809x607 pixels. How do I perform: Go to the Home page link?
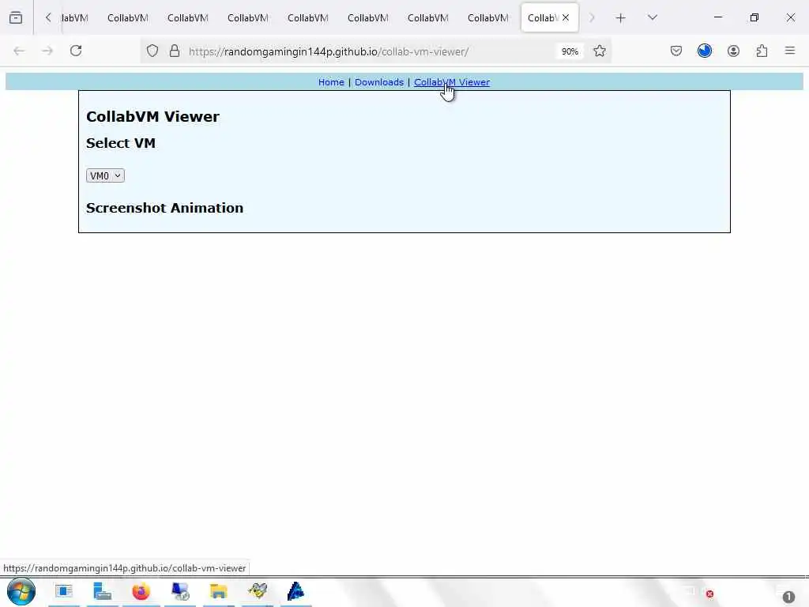(331, 82)
